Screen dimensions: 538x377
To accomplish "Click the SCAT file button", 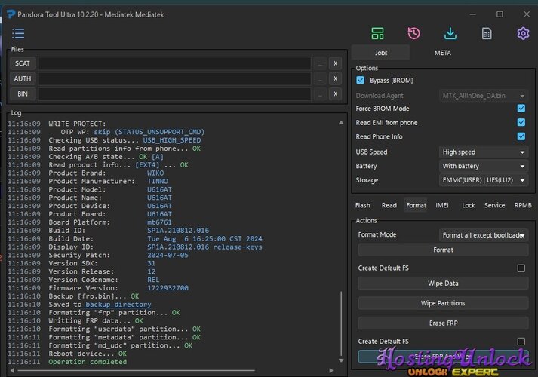I will pos(23,63).
